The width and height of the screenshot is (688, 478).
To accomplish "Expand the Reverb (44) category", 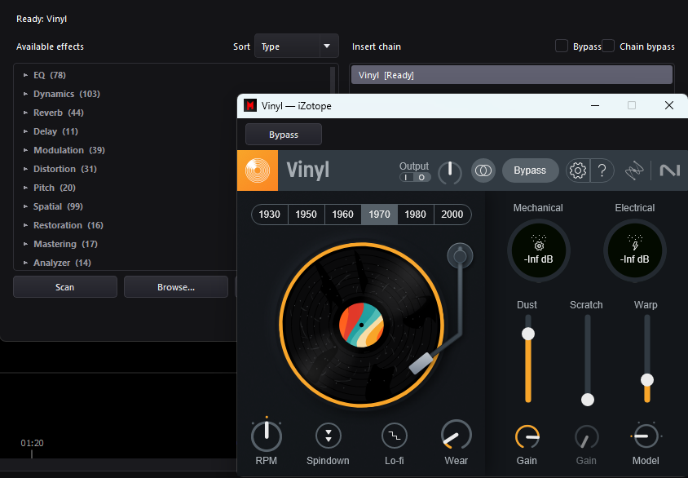I will [x=26, y=113].
